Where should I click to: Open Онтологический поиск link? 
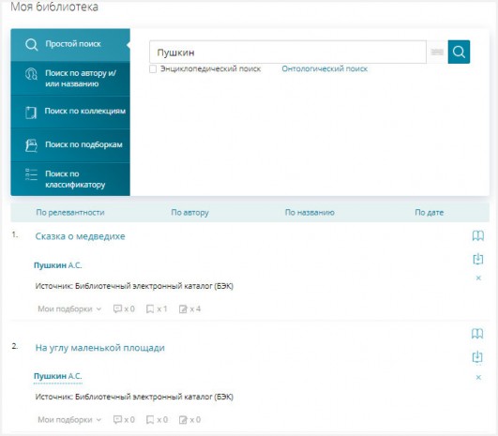coord(324,68)
